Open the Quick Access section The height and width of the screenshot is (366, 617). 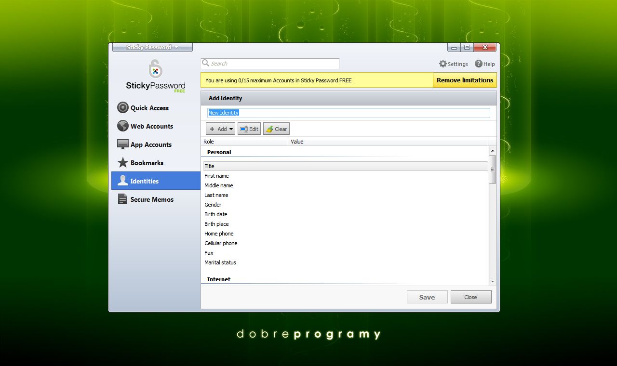[156, 107]
